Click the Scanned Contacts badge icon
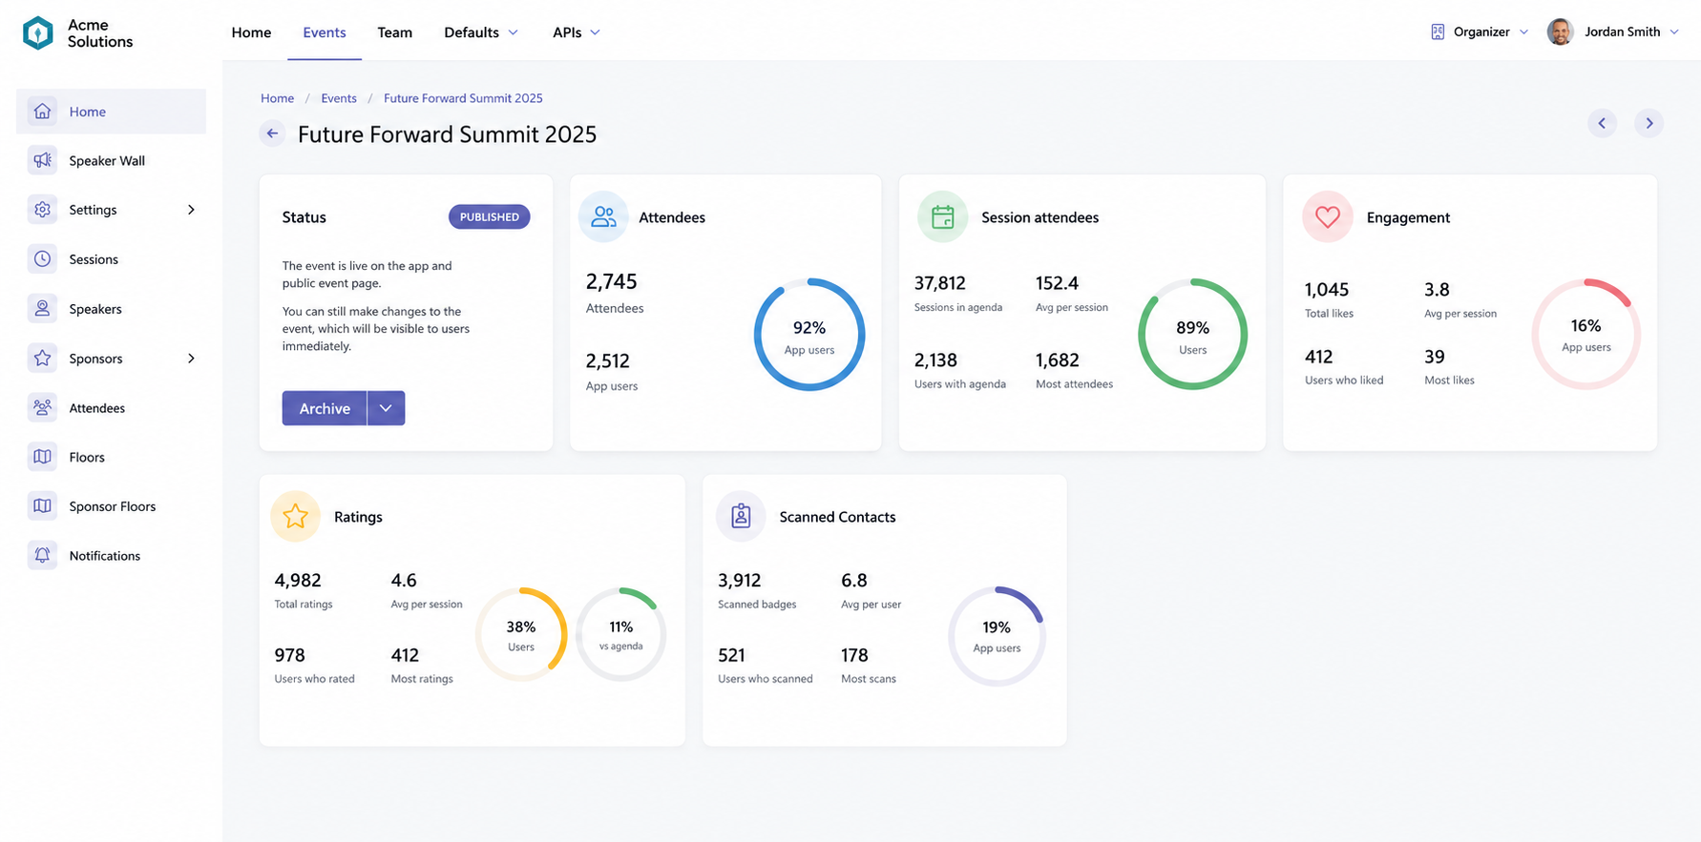The image size is (1701, 842). [741, 516]
